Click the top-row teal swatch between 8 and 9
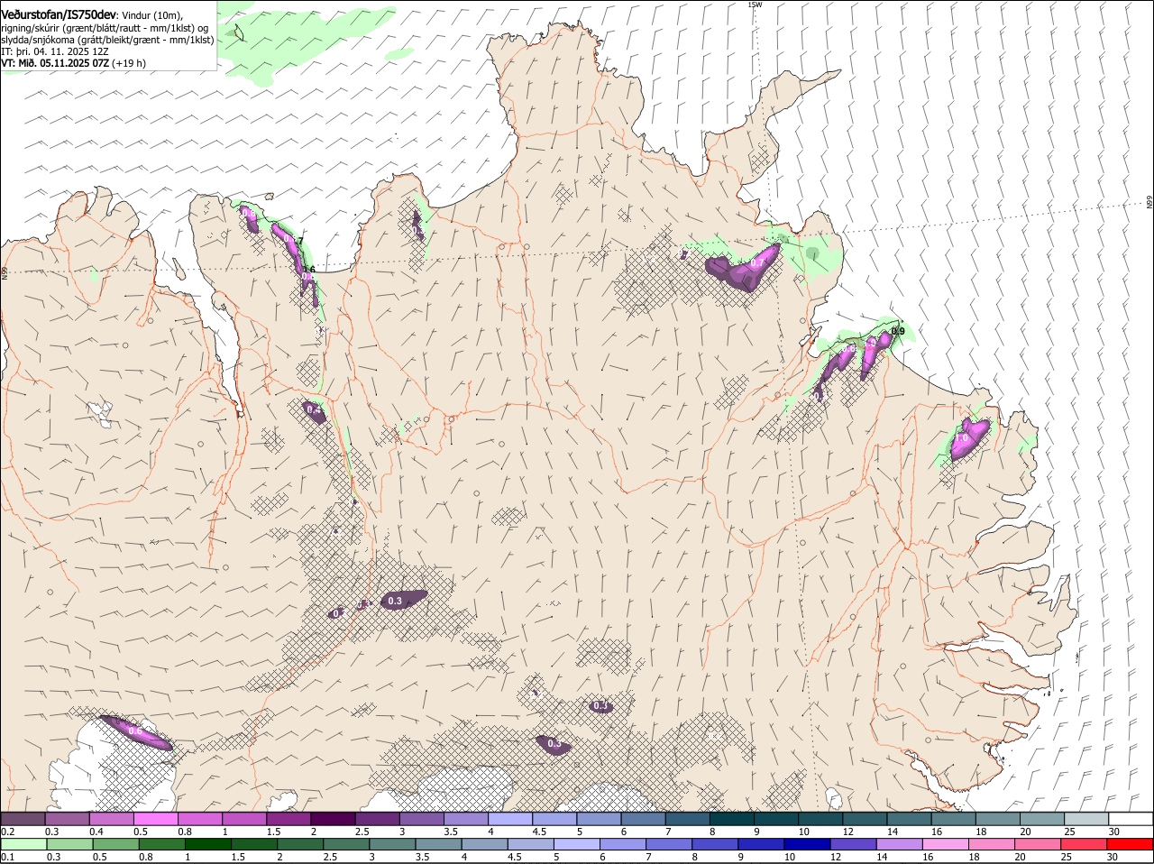This screenshot has height=864, width=1154. pyautogui.click(x=733, y=819)
